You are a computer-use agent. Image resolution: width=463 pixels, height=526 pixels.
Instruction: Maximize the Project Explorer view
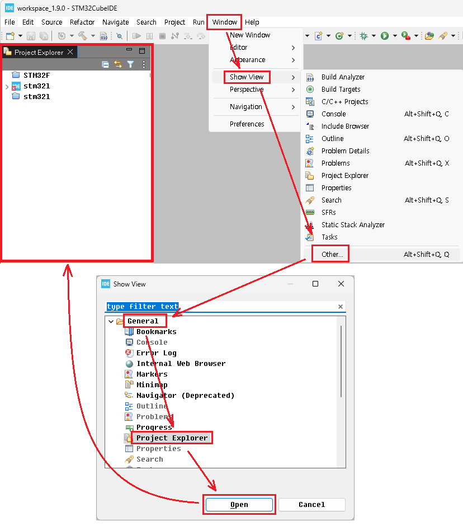point(142,51)
